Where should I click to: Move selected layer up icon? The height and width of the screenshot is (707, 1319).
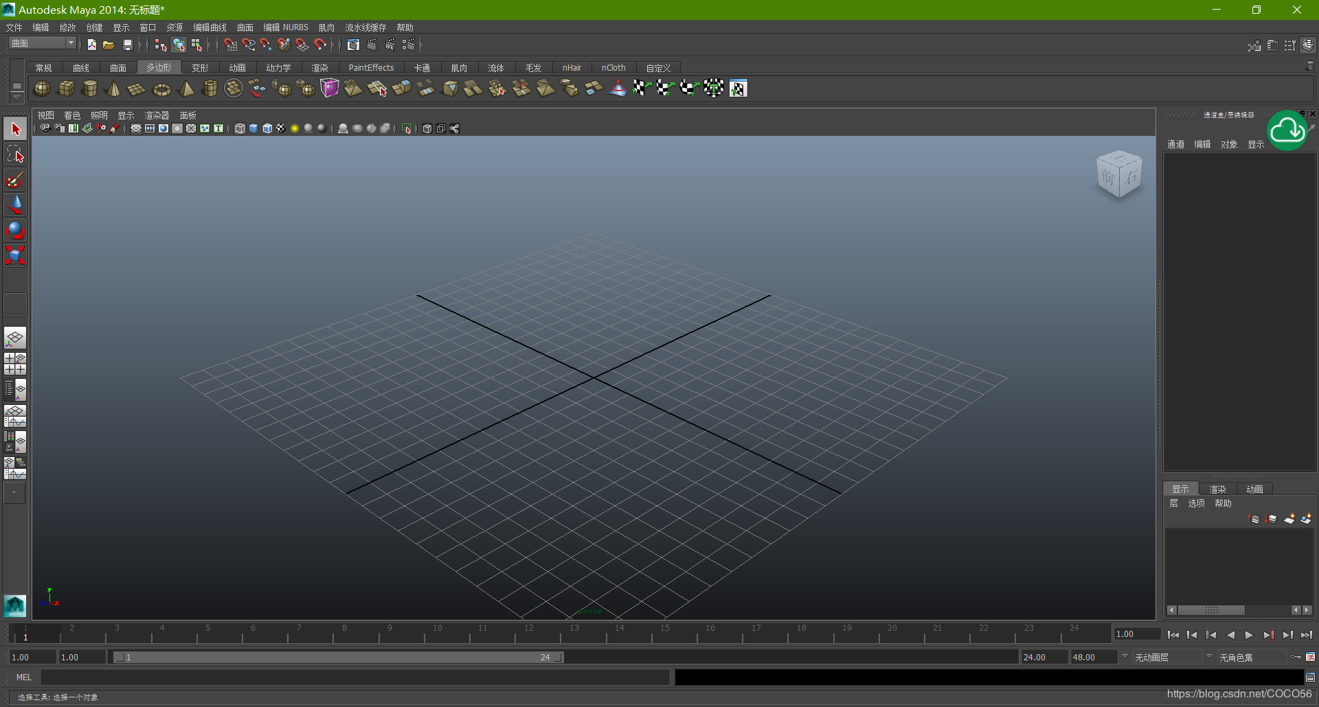1254,519
